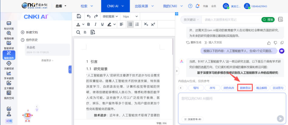Toggle the bulleted list button
Viewport: 288px width, 125px height.
pos(130,24)
